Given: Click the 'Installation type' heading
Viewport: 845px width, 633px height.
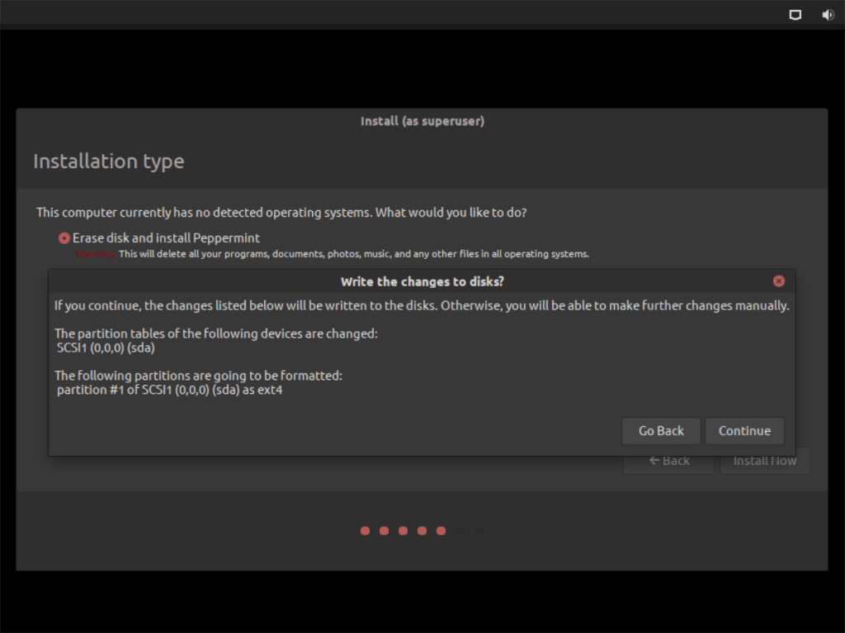Looking at the screenshot, I should pos(108,162).
